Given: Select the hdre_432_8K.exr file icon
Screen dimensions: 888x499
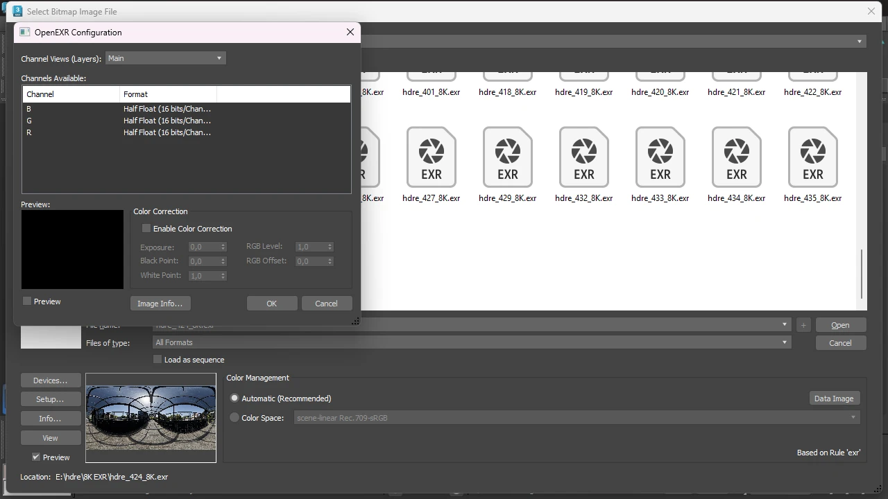Looking at the screenshot, I should [x=583, y=157].
